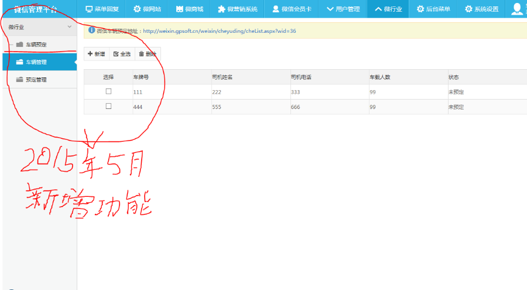Image resolution: width=527 pixels, height=290 pixels.
Task: Click the person icon on 微信会员卡
Action: [x=276, y=9]
